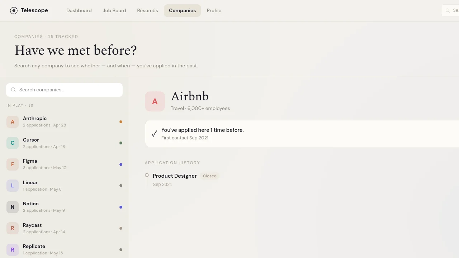Viewport: 459px width, 258px height.
Task: Select Anthropic in the company list
Action: (x=65, y=122)
